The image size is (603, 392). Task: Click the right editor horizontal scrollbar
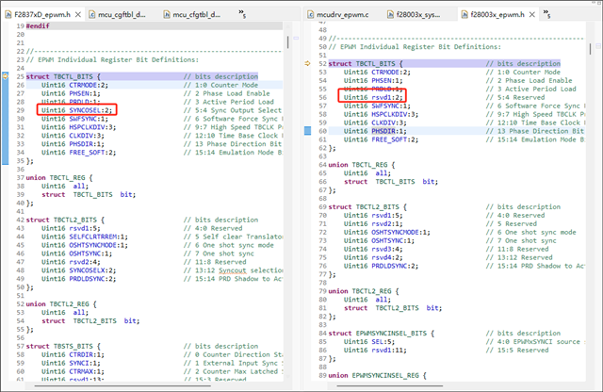[390, 385]
